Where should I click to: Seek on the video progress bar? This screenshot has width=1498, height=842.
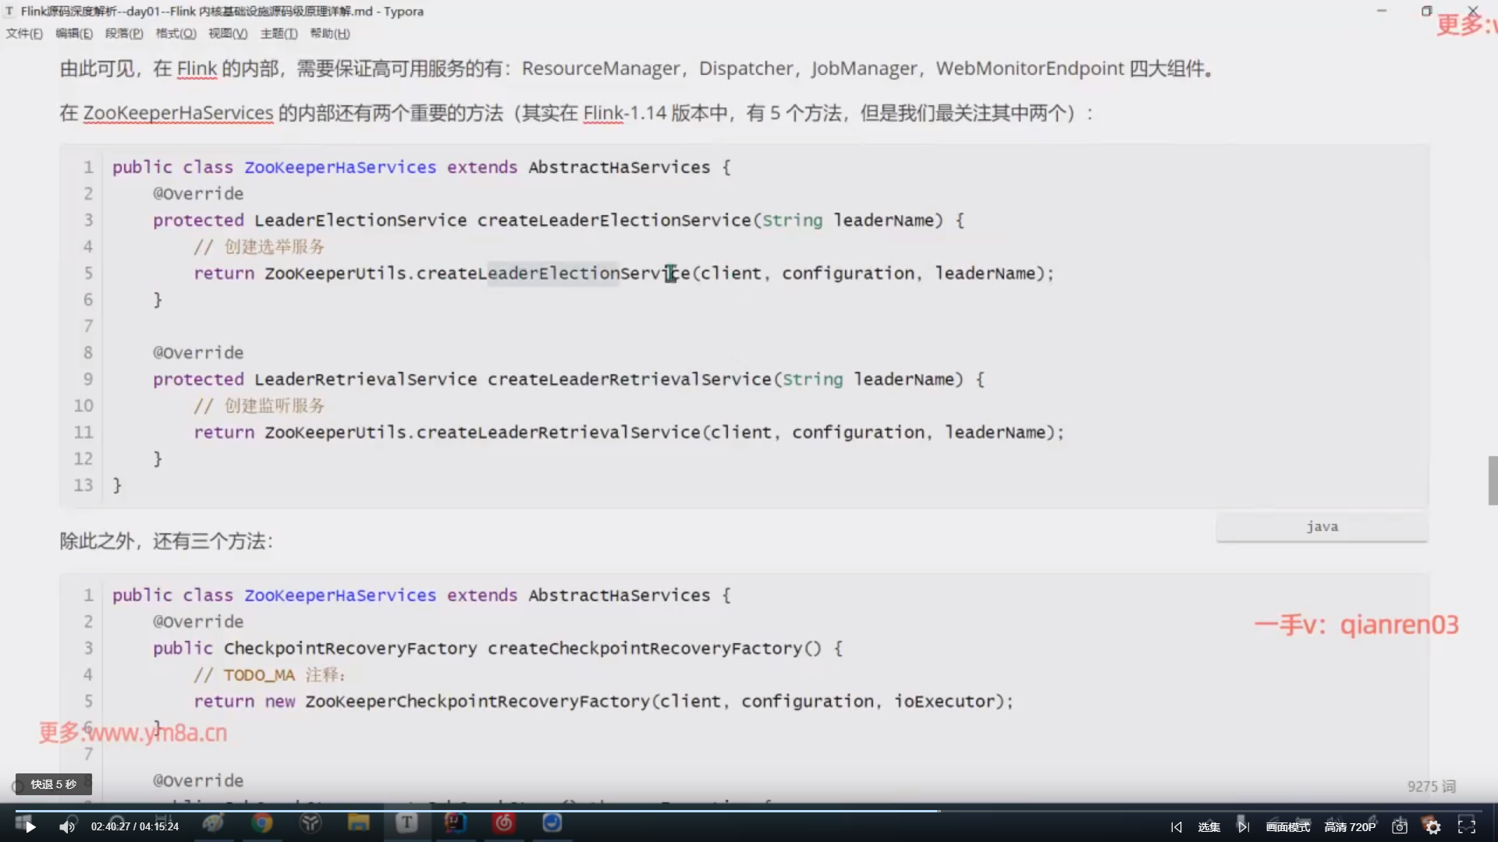point(749,811)
